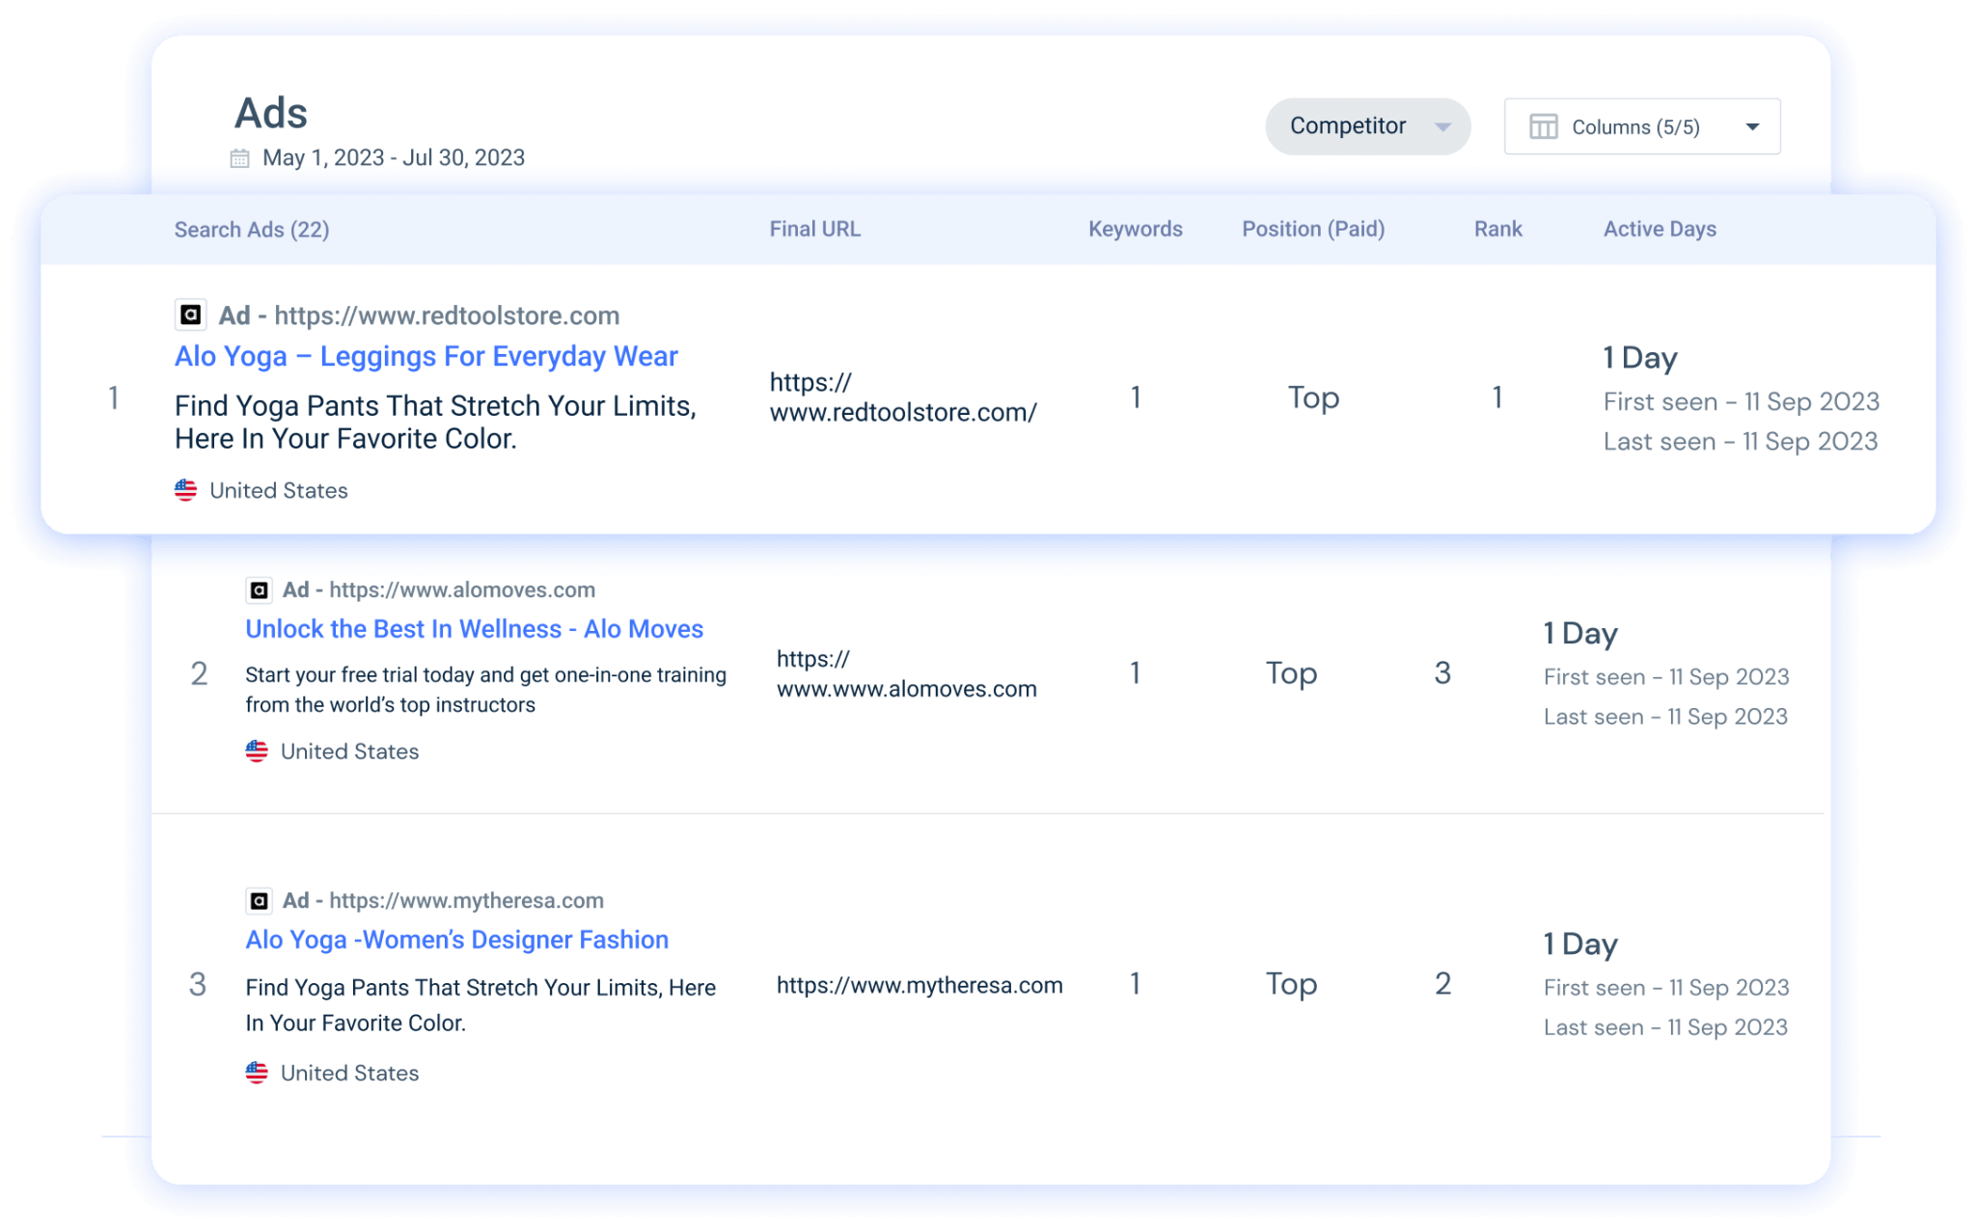The height and width of the screenshot is (1230, 1976).
Task: Click the mytheresa ad favicon icon
Action: click(x=259, y=900)
